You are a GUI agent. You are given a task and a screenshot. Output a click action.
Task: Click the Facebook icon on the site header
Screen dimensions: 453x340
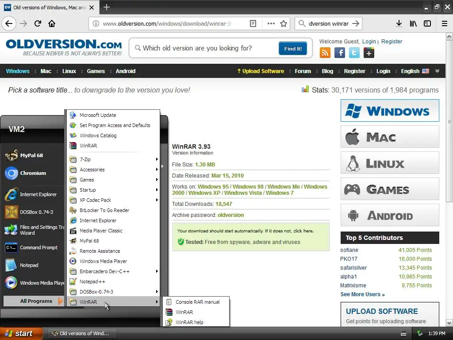[x=340, y=53]
